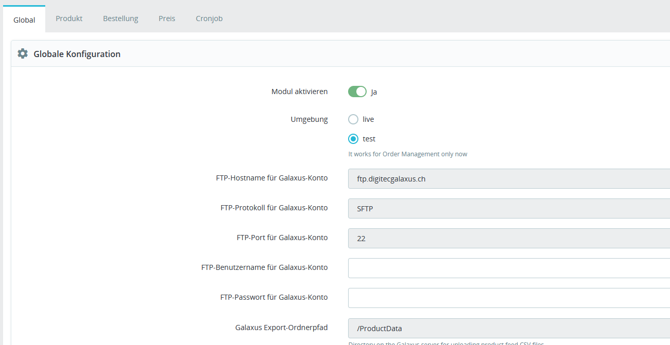Click the Umgebung label
Image resolution: width=670 pixels, height=345 pixels.
[x=309, y=119]
